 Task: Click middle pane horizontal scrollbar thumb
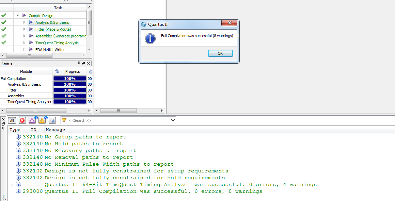click(x=118, y=111)
